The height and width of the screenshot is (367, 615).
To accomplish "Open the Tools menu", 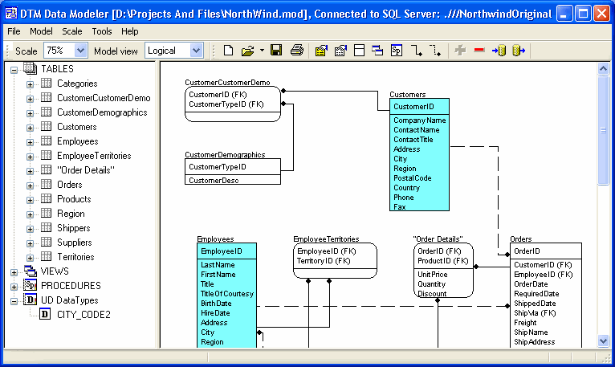I will click(x=102, y=31).
